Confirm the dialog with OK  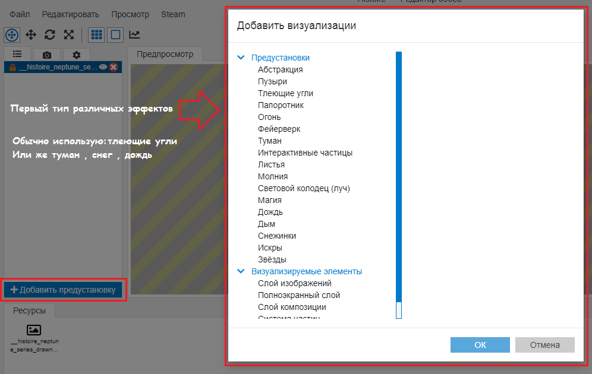480,345
